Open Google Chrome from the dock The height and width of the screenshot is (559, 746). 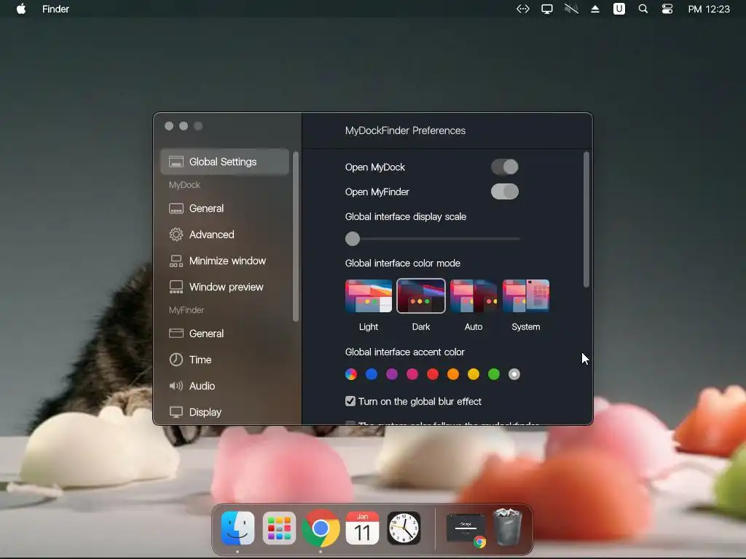[321, 528]
